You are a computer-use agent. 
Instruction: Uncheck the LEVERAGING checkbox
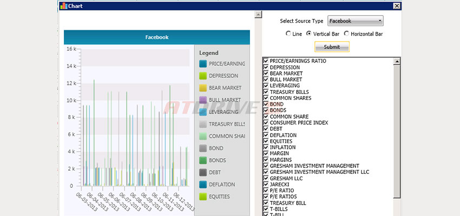click(x=266, y=85)
